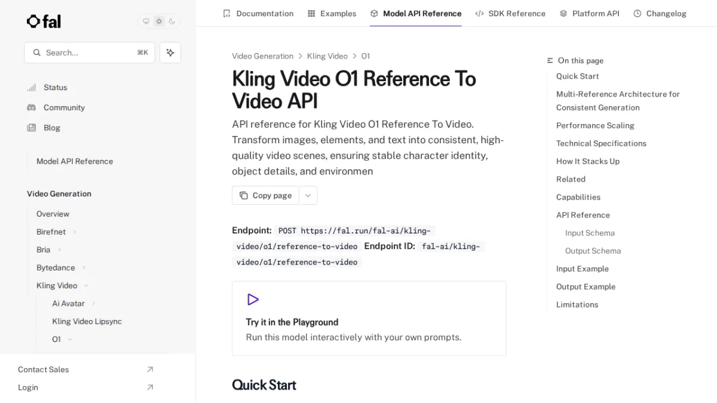Click Contact Sales link
Image resolution: width=717 pixels, height=403 pixels.
coord(85,370)
